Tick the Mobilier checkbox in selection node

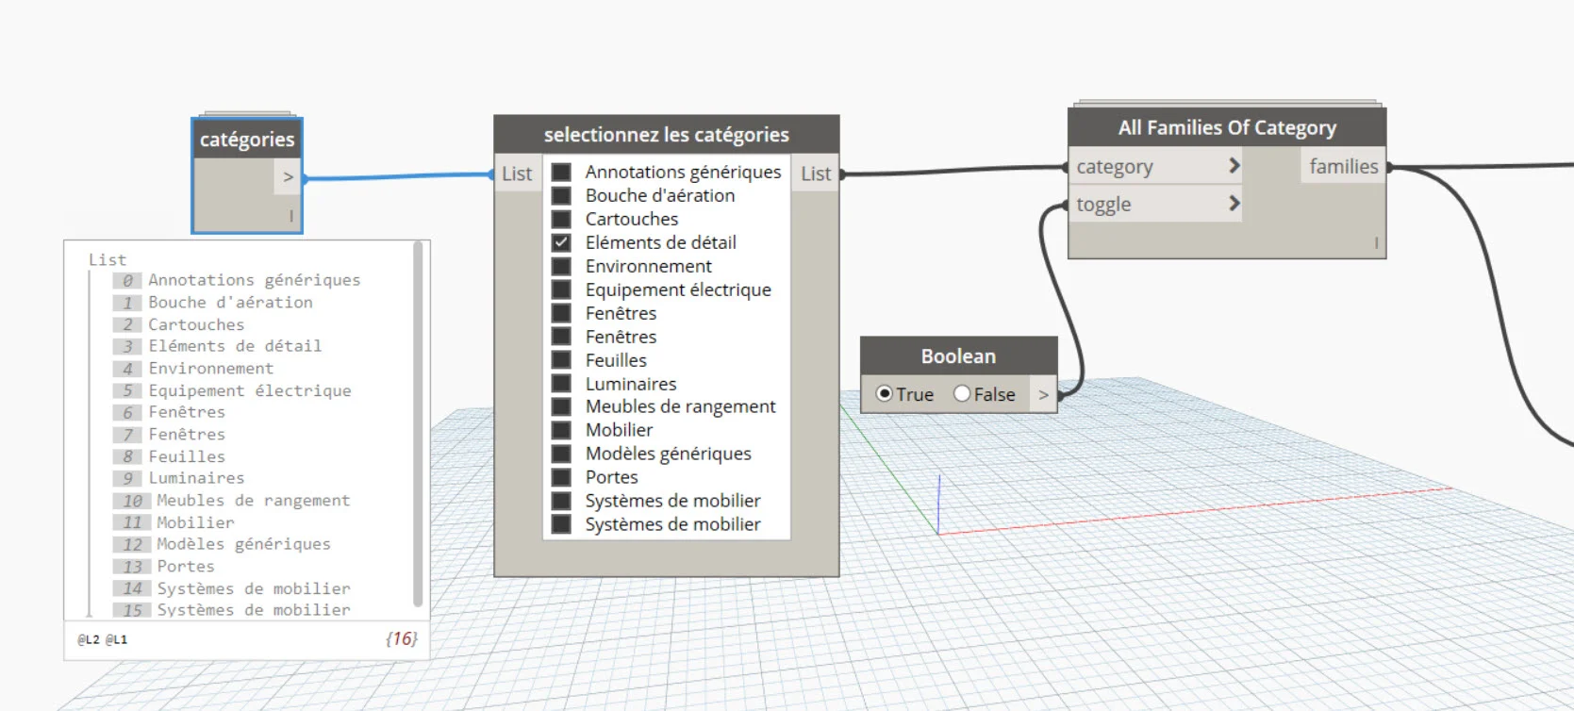click(x=561, y=430)
